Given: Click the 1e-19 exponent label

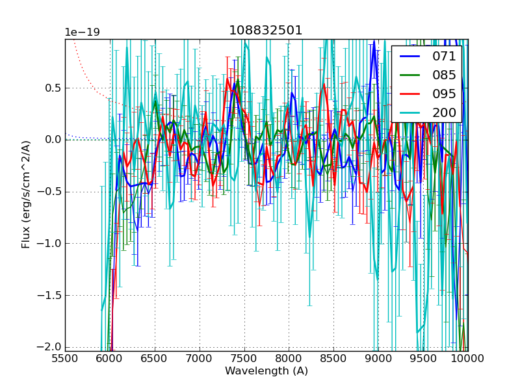Looking at the screenshot, I should [81, 32].
